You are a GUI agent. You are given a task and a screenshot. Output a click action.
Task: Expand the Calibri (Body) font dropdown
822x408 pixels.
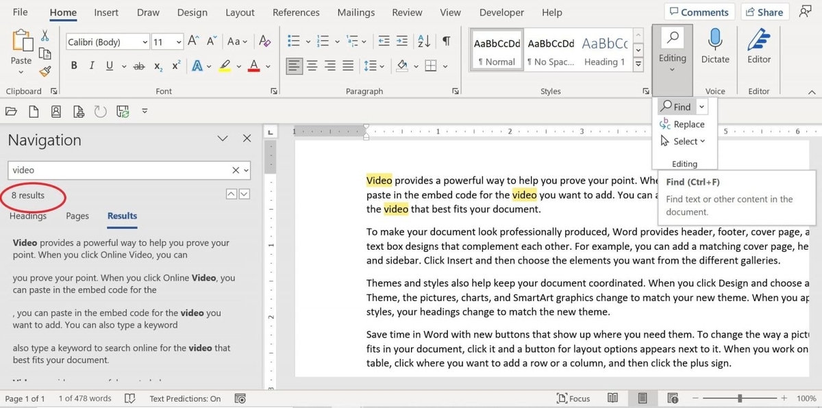point(145,42)
